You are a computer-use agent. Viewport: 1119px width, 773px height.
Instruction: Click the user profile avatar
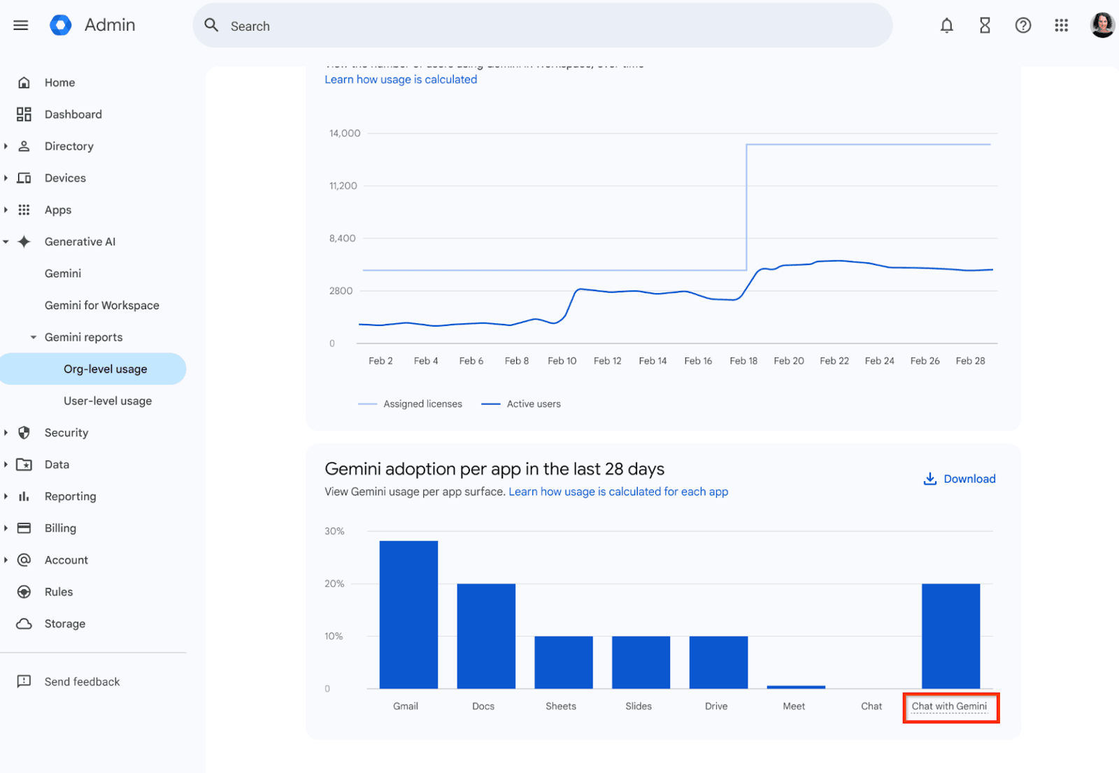click(1102, 25)
